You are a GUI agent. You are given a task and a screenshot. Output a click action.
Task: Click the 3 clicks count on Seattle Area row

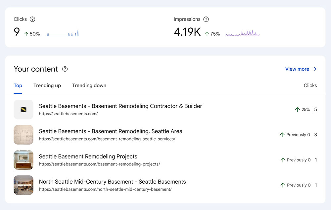(x=315, y=135)
